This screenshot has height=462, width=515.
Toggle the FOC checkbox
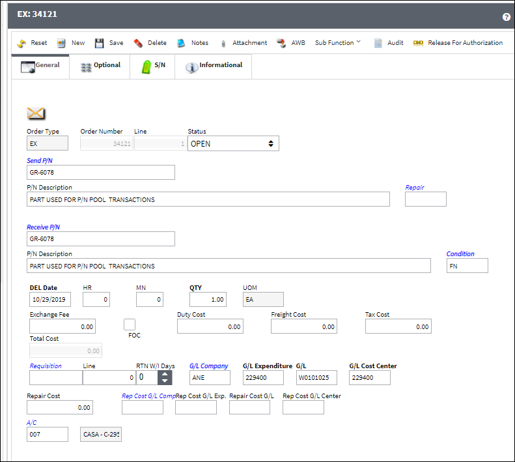click(130, 325)
